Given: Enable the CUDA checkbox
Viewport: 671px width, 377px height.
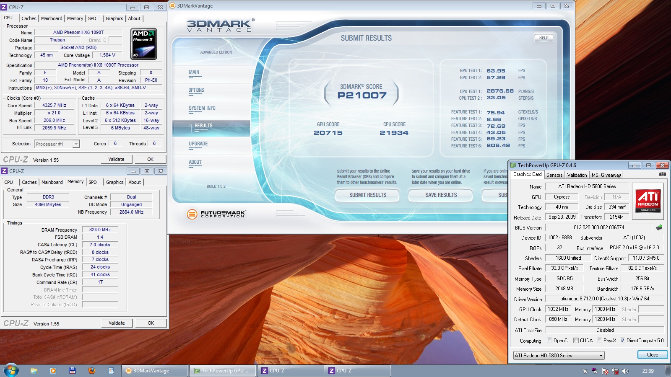Looking at the screenshot, I should [576, 341].
